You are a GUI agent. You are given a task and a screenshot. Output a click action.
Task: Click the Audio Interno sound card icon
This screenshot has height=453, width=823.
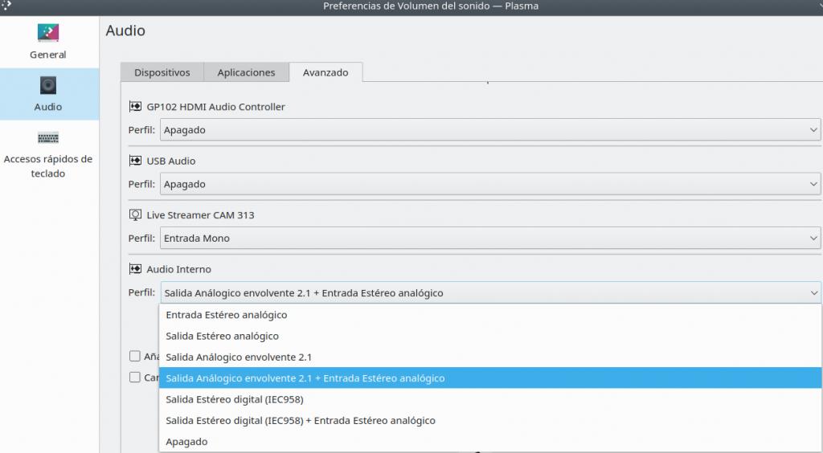135,269
